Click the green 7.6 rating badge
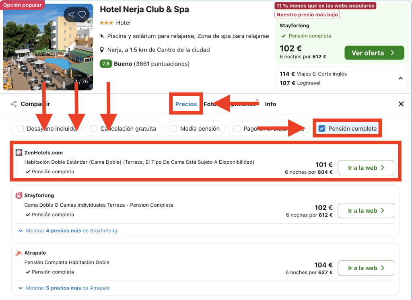The height and width of the screenshot is (300, 412). 105,64
